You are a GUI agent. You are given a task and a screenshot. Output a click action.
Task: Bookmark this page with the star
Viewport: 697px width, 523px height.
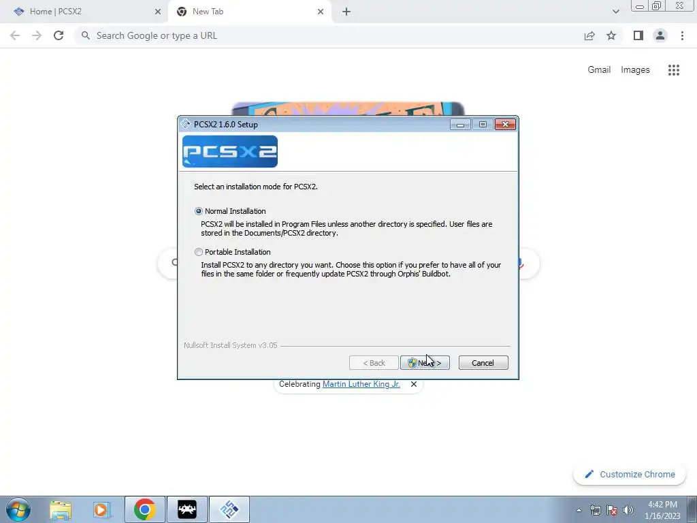(x=611, y=35)
